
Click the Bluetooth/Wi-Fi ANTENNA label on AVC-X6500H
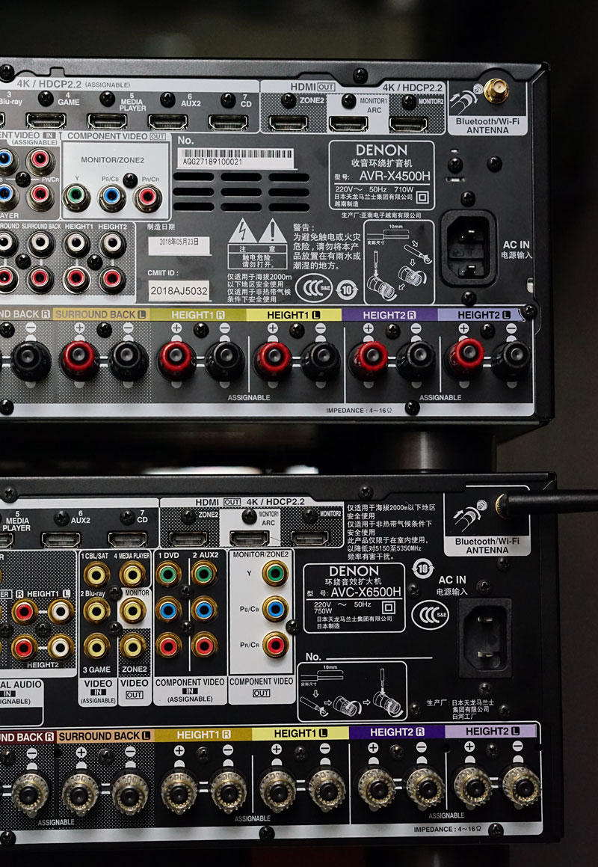[x=487, y=546]
